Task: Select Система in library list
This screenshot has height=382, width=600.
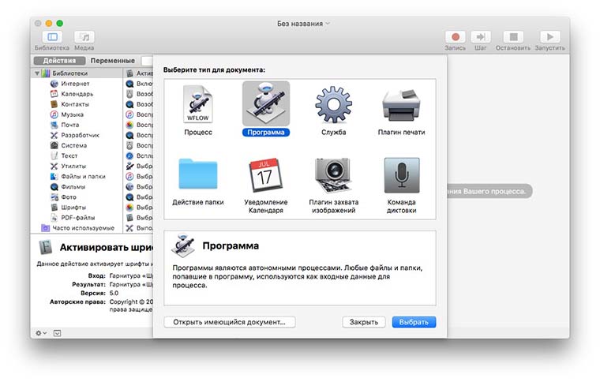Action: click(x=73, y=145)
